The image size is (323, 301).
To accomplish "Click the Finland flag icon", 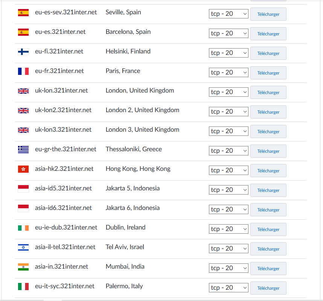I will click(x=23, y=52).
